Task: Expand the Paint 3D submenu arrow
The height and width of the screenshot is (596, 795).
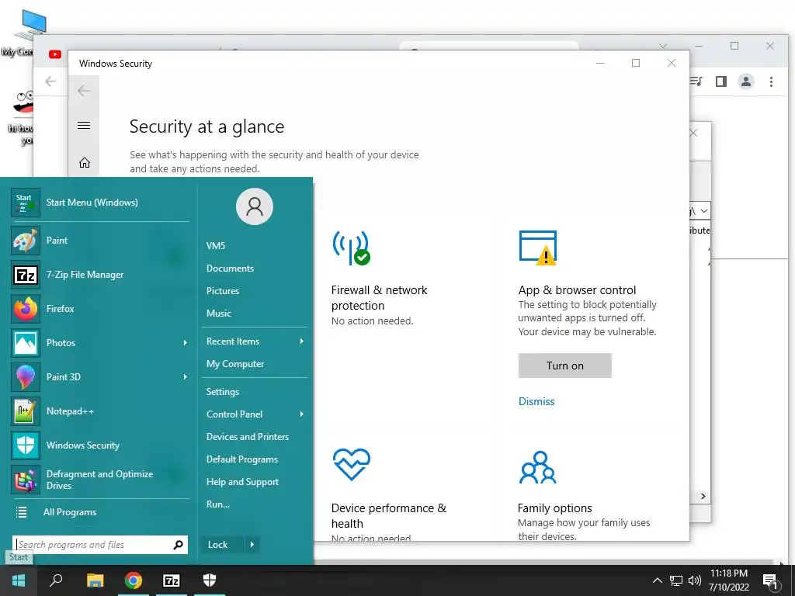Action: (x=185, y=377)
